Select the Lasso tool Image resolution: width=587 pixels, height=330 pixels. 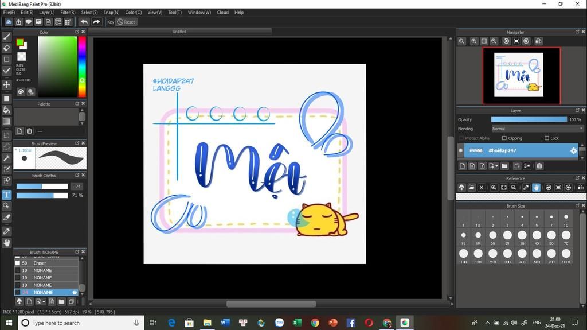6,146
